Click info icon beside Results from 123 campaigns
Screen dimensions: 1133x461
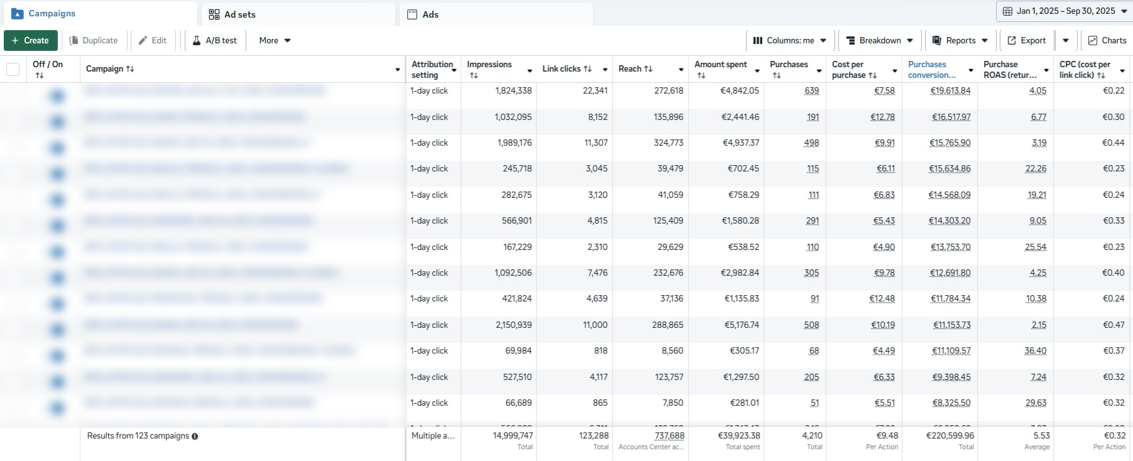195,437
